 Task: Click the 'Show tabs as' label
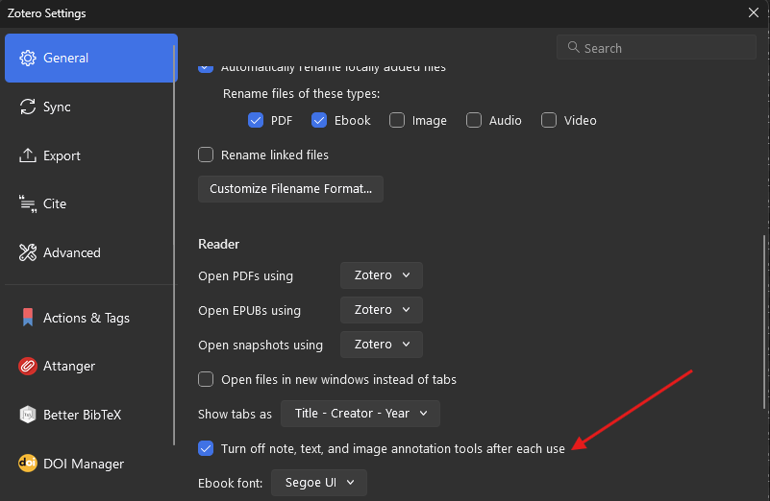235,415
